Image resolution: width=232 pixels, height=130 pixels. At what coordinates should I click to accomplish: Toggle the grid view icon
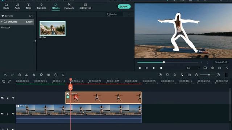pyautogui.click(x=129, y=14)
